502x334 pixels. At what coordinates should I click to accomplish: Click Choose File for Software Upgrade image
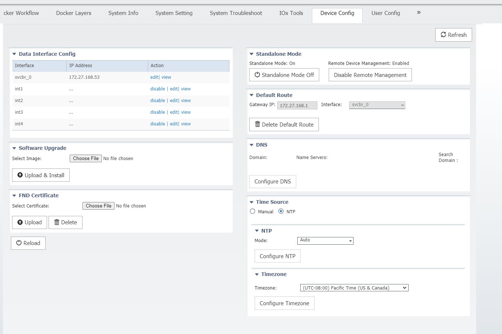86,158
